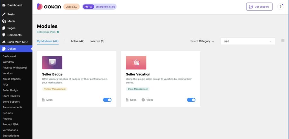Open the Refunds submenu item

tap(8, 113)
